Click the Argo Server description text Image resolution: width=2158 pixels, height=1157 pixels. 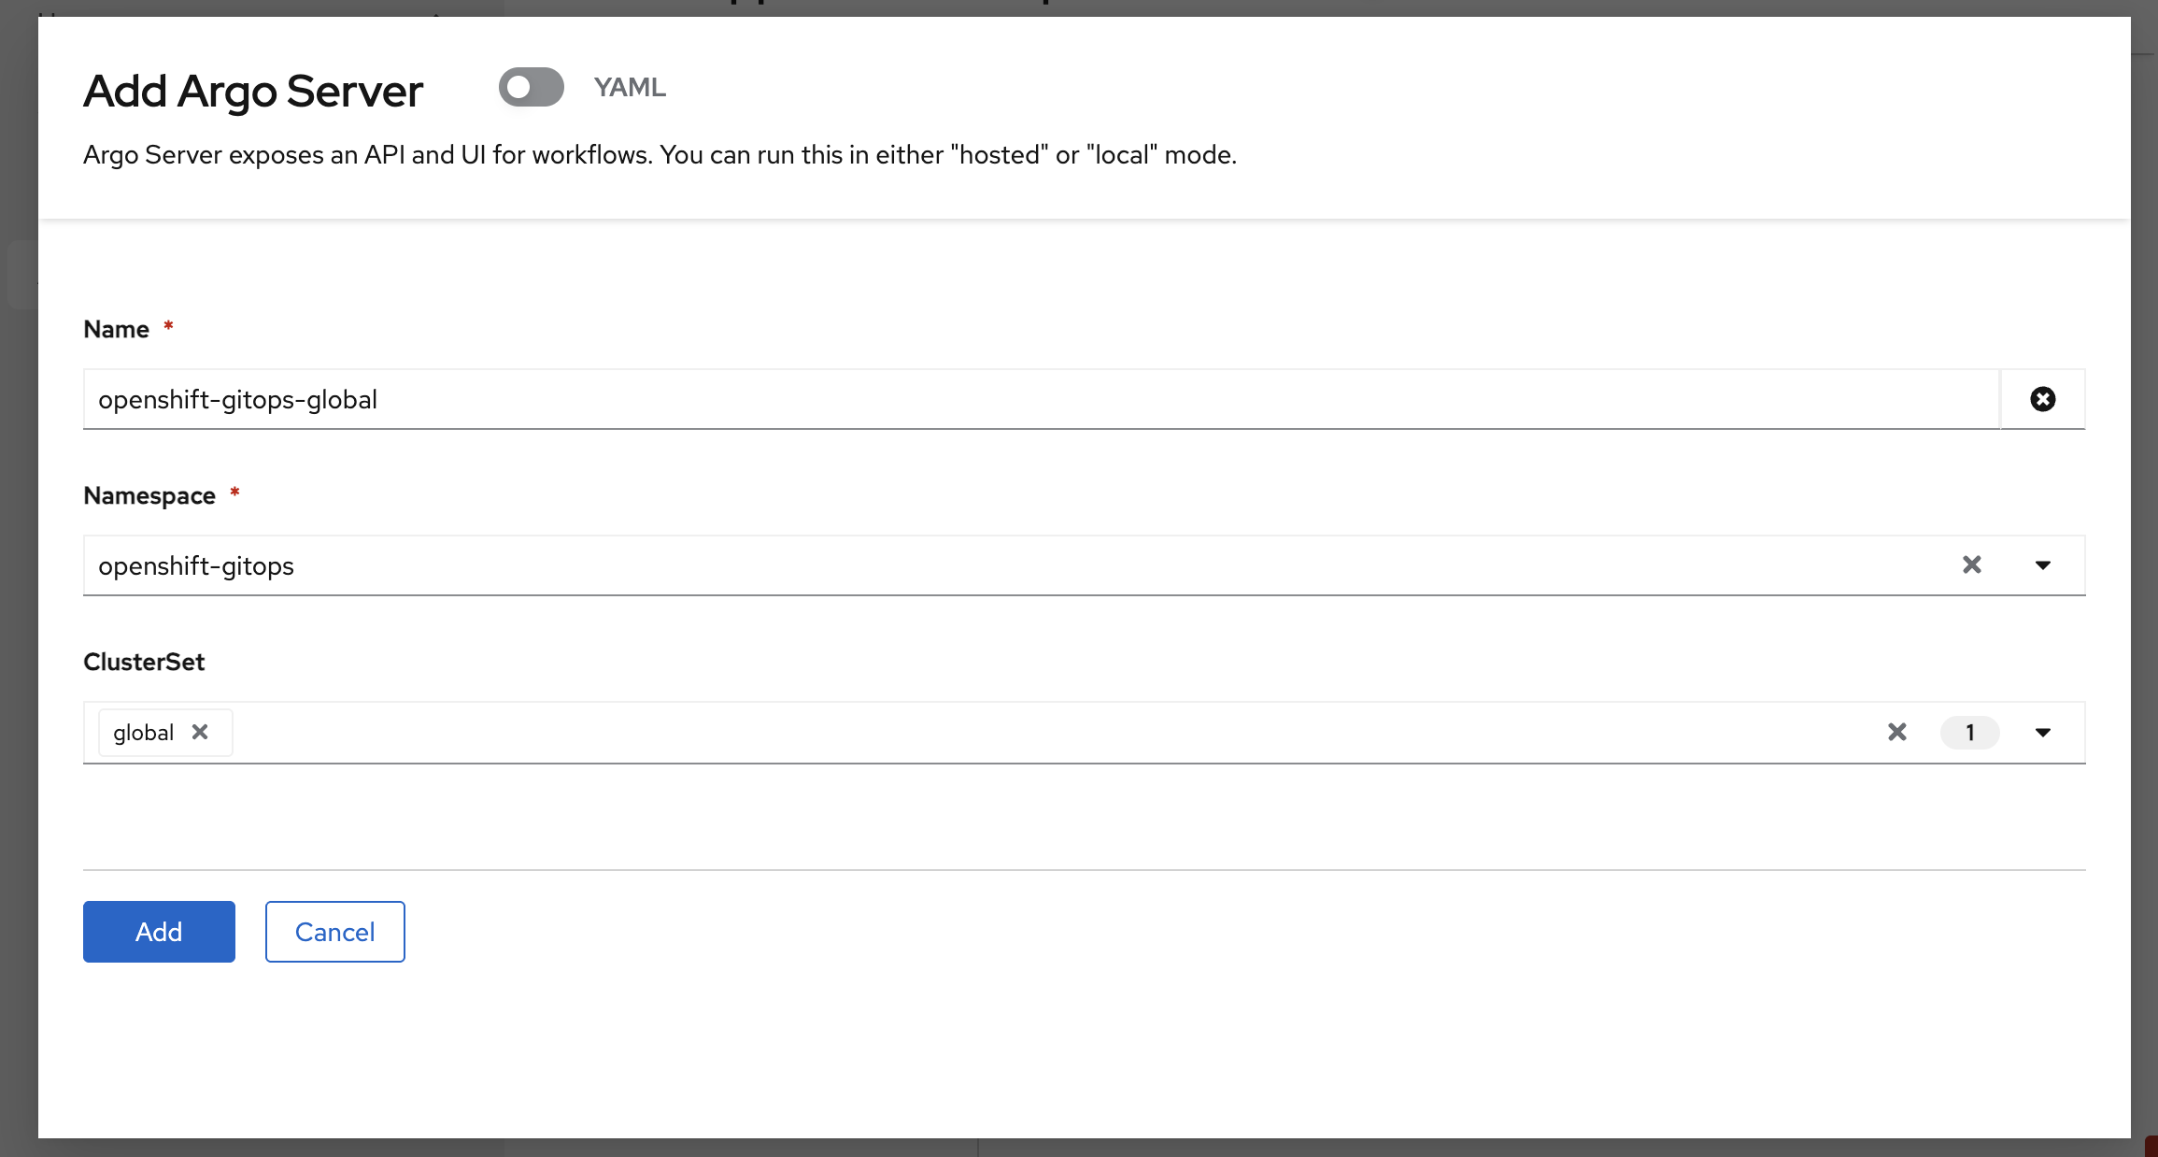pyautogui.click(x=660, y=154)
